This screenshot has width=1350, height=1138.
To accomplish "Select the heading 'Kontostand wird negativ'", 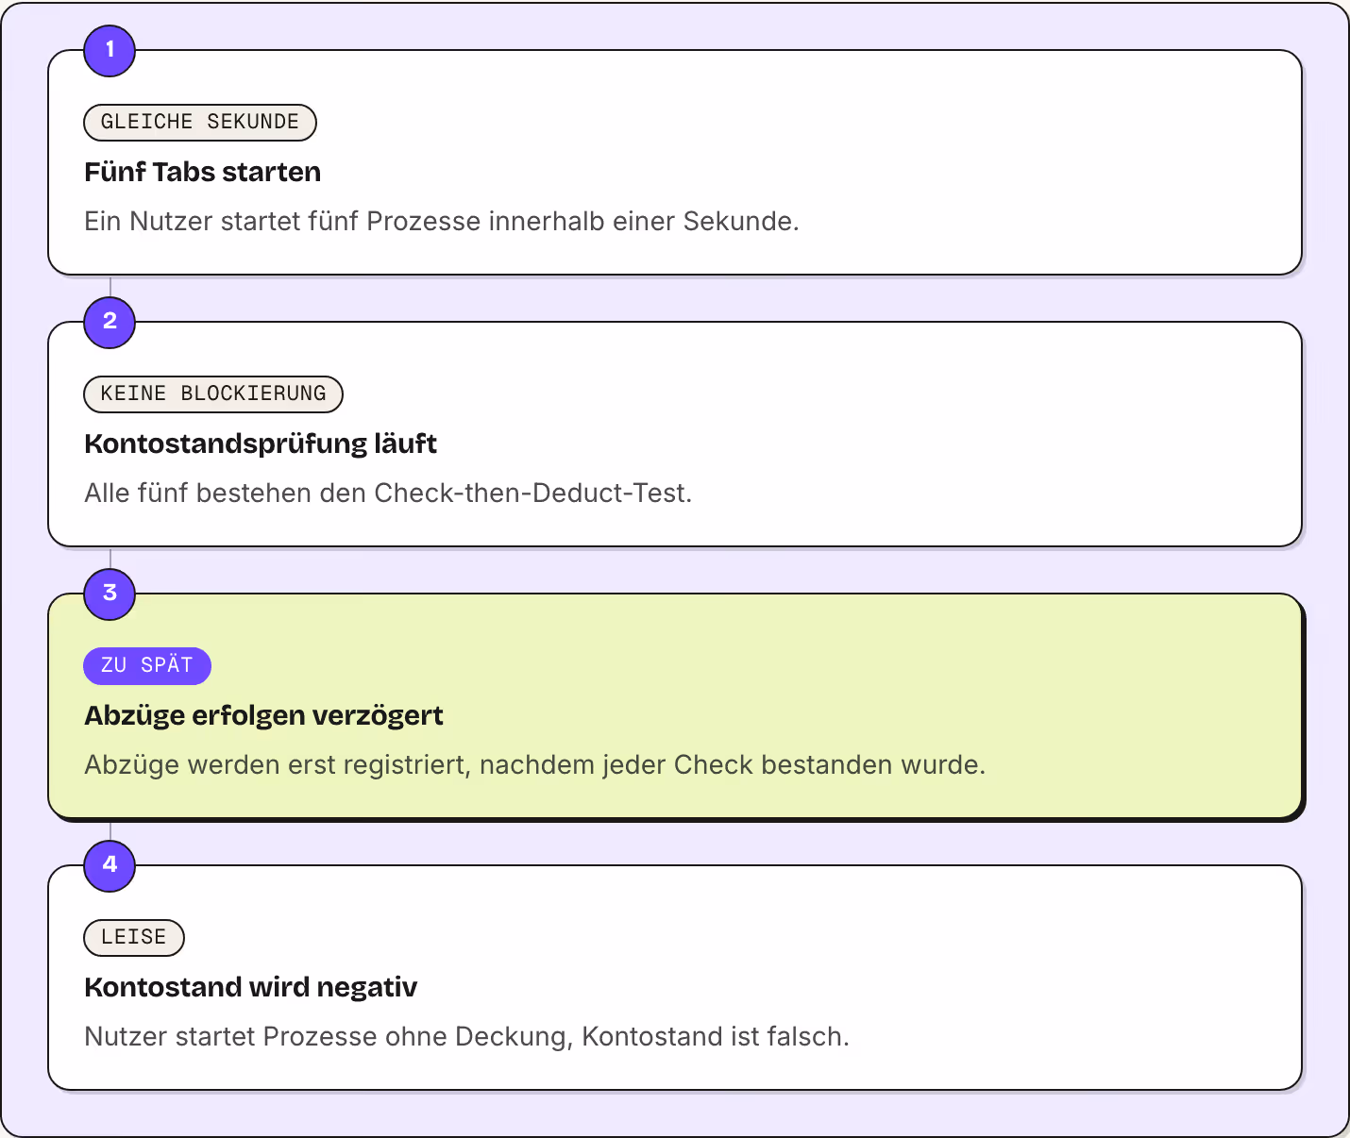I will coord(251,987).
